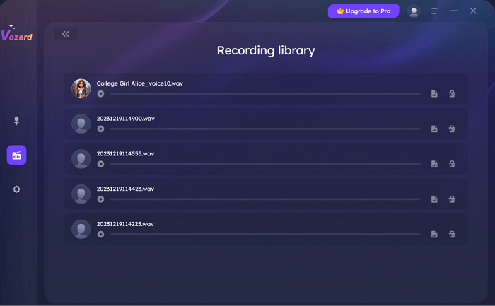Select the Recording library sidebar tab
Screen dimensions: 495x306
pos(17,155)
